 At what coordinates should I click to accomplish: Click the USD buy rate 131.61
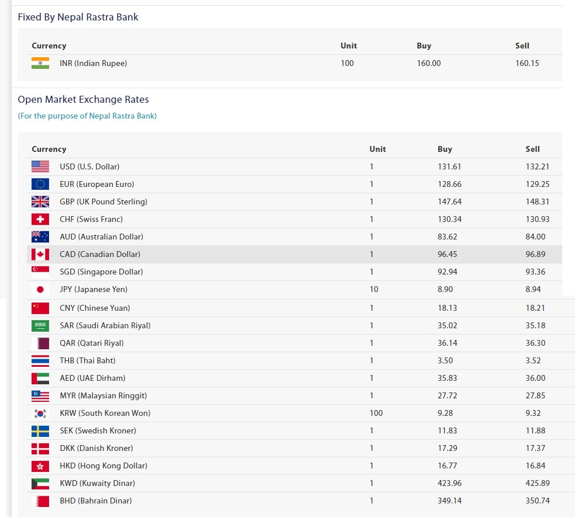pos(449,166)
